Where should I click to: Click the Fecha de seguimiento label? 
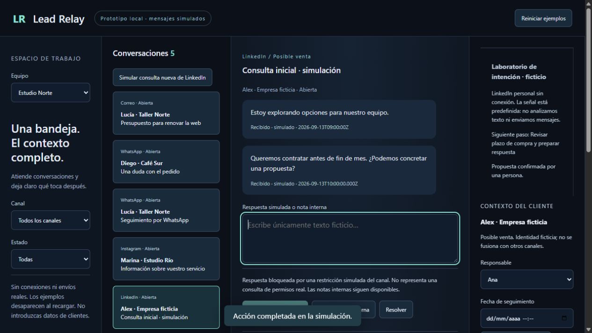click(x=507, y=302)
